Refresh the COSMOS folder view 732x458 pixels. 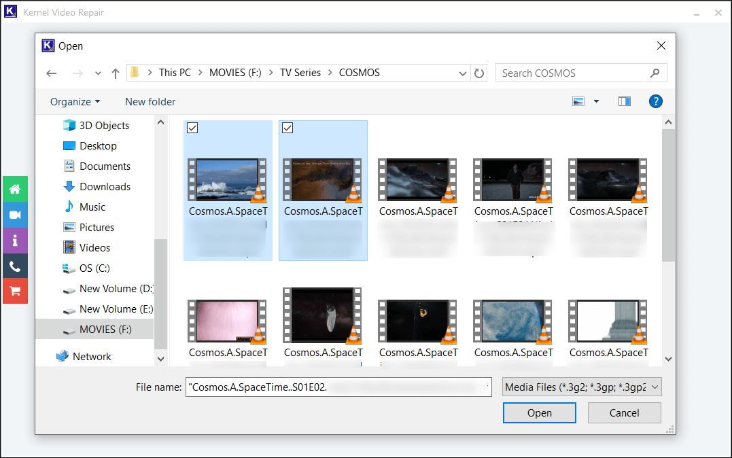click(479, 73)
